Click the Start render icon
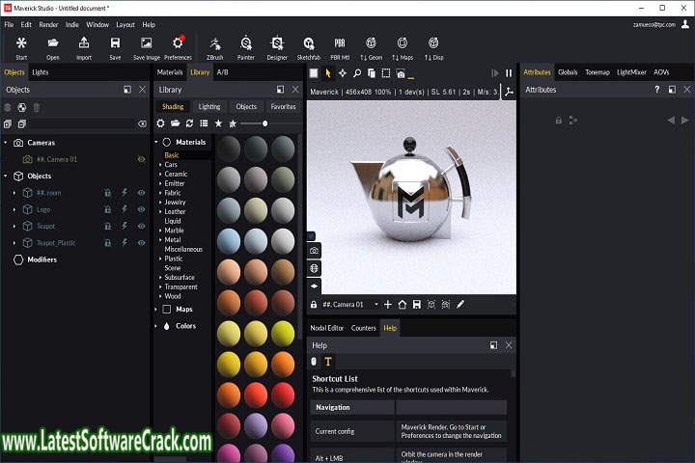The height and width of the screenshot is (463, 695). 21,46
